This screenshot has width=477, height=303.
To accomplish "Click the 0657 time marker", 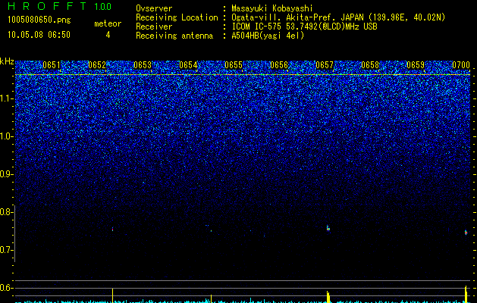I will tap(325, 65).
